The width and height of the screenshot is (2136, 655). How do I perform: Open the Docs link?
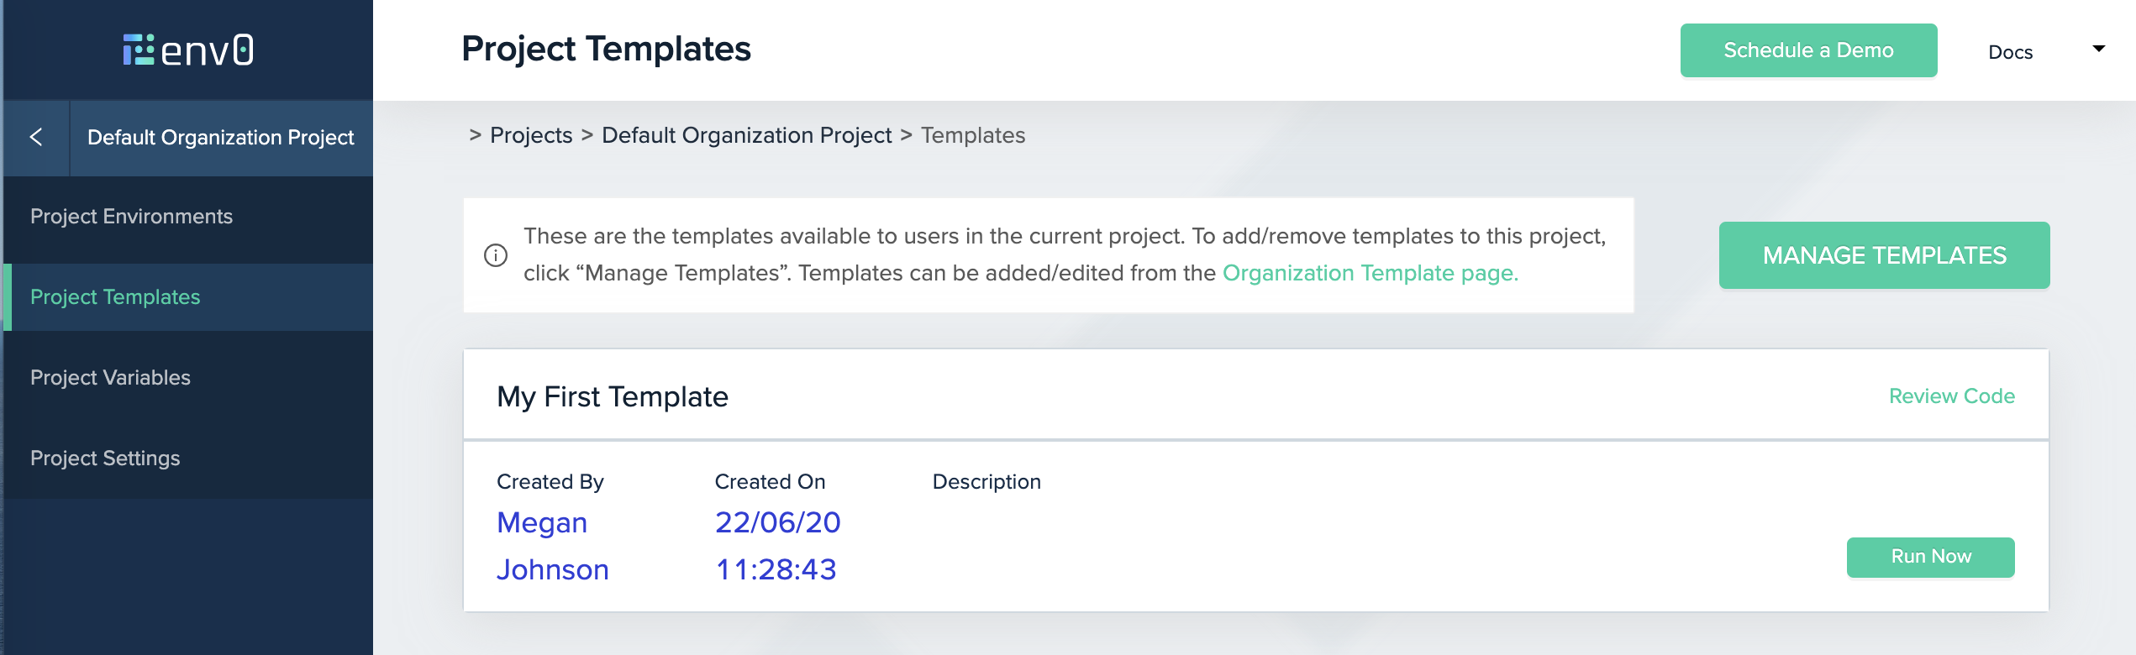tap(2010, 52)
